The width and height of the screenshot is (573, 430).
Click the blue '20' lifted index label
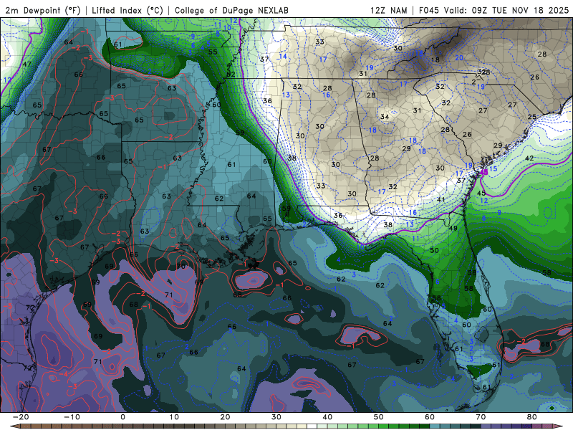[459, 58]
